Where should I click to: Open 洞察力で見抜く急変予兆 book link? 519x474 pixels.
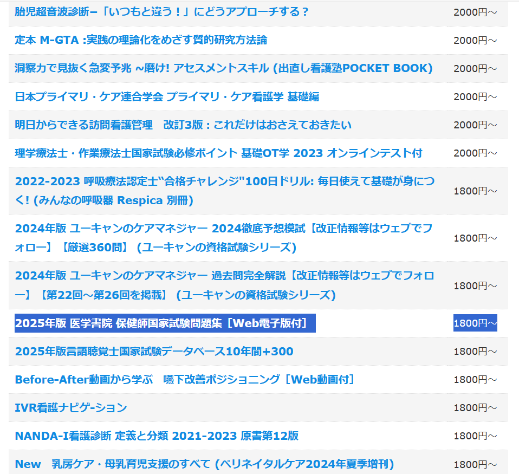[x=223, y=68]
